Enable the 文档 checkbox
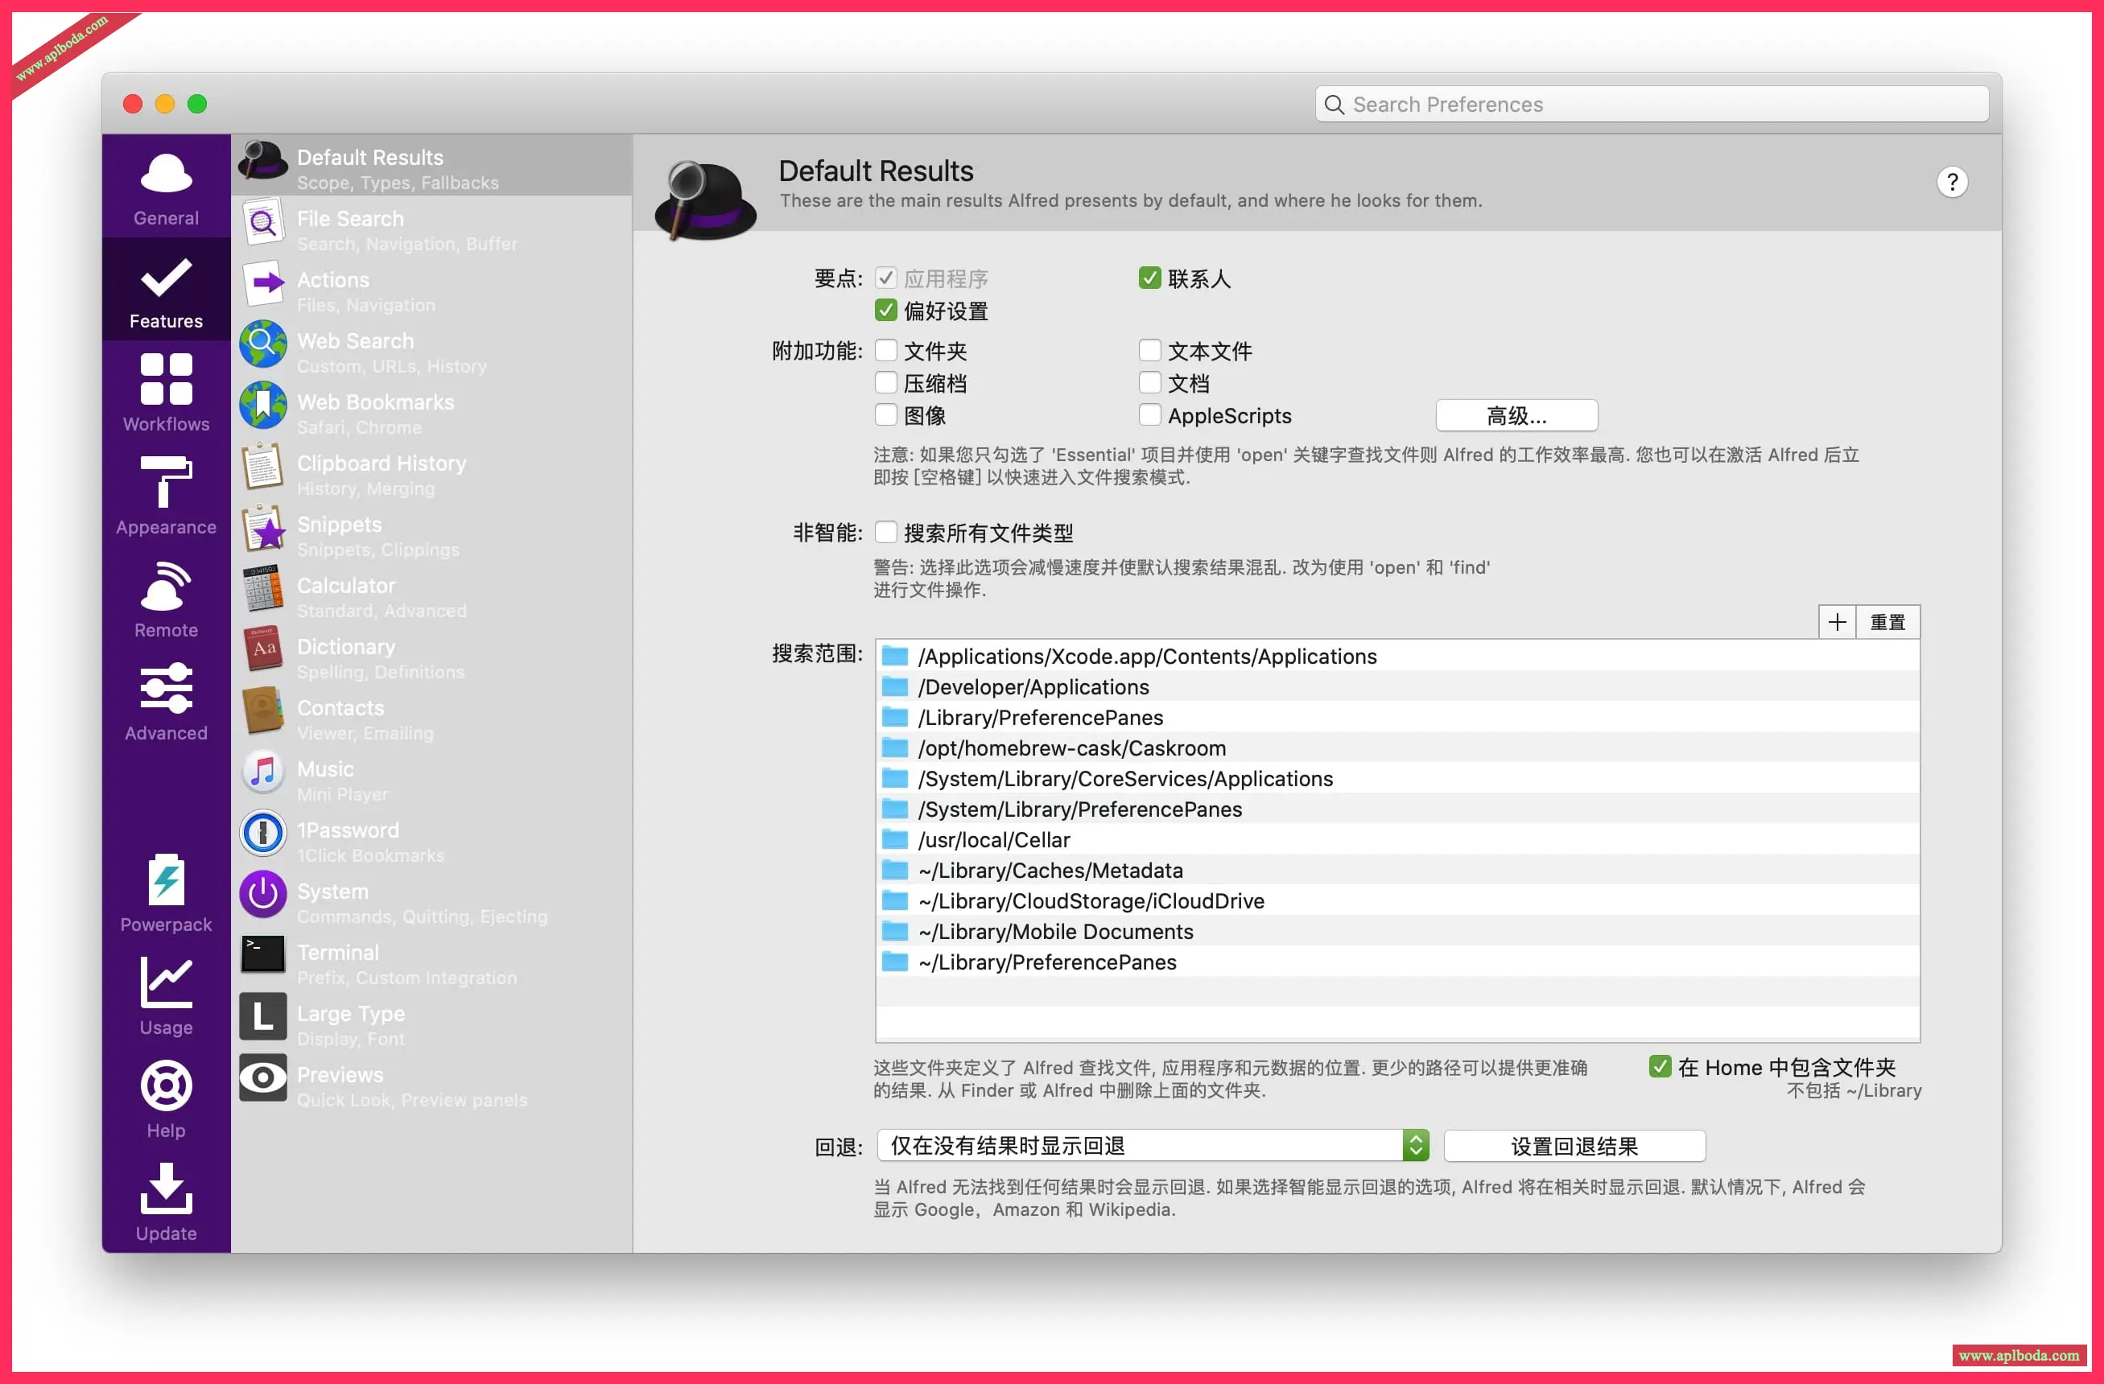Viewport: 2104px width, 1384px height. pyautogui.click(x=1149, y=383)
